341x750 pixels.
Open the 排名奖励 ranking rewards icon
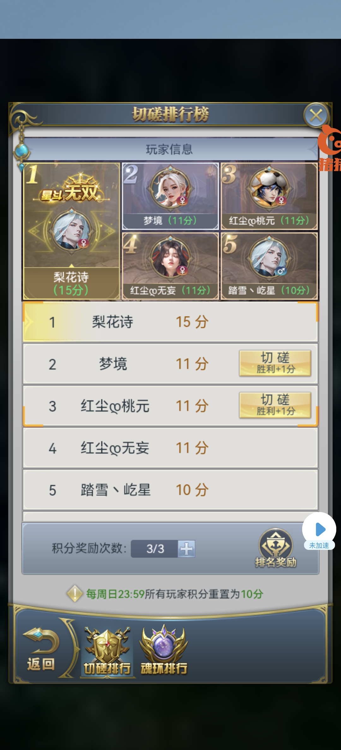click(276, 548)
